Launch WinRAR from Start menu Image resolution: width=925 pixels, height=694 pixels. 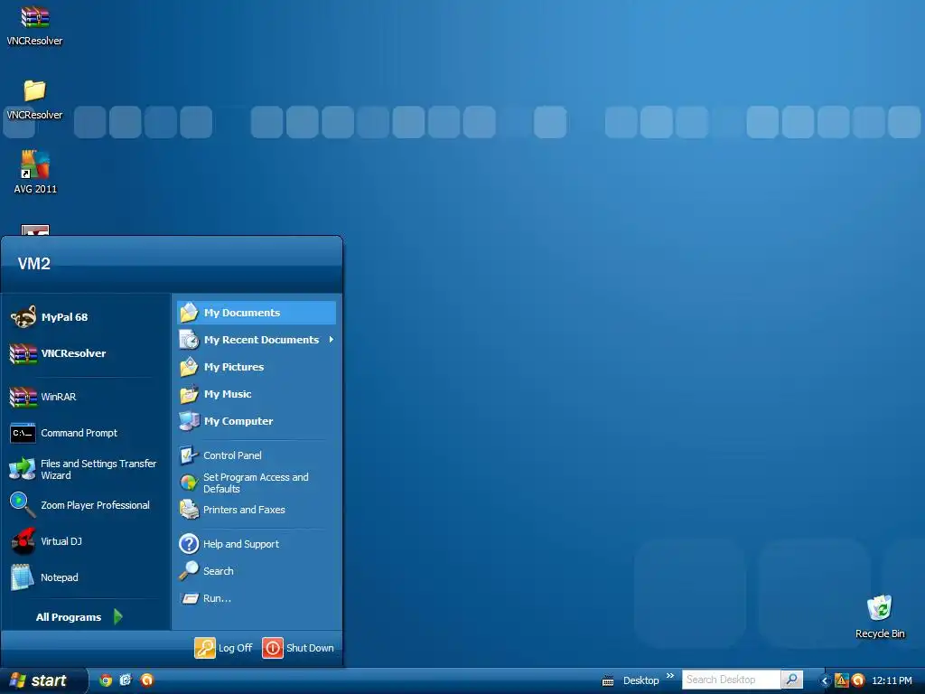pos(86,397)
